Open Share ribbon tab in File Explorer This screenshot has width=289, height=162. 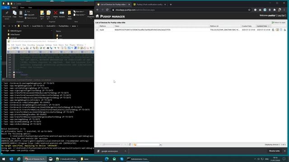(x=22, y=8)
